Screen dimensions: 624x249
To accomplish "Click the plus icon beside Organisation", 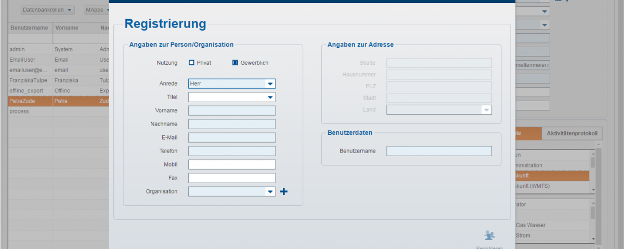I will 284,192.
